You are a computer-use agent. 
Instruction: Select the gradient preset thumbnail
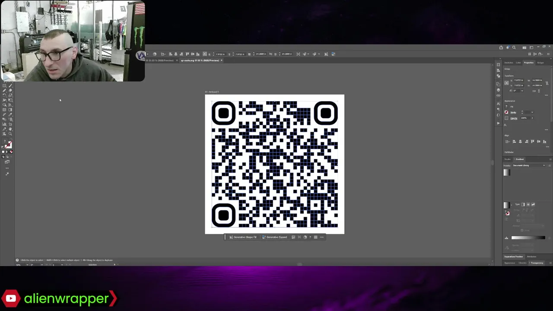tap(507, 172)
